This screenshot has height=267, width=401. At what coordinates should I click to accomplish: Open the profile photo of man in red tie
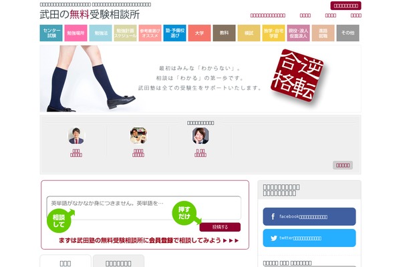76,136
